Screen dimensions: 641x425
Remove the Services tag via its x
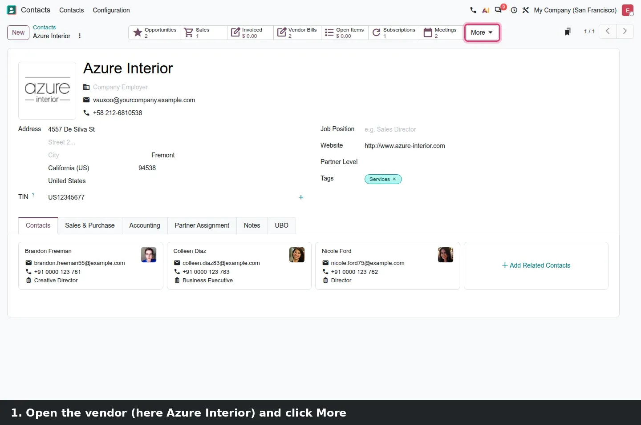394,179
